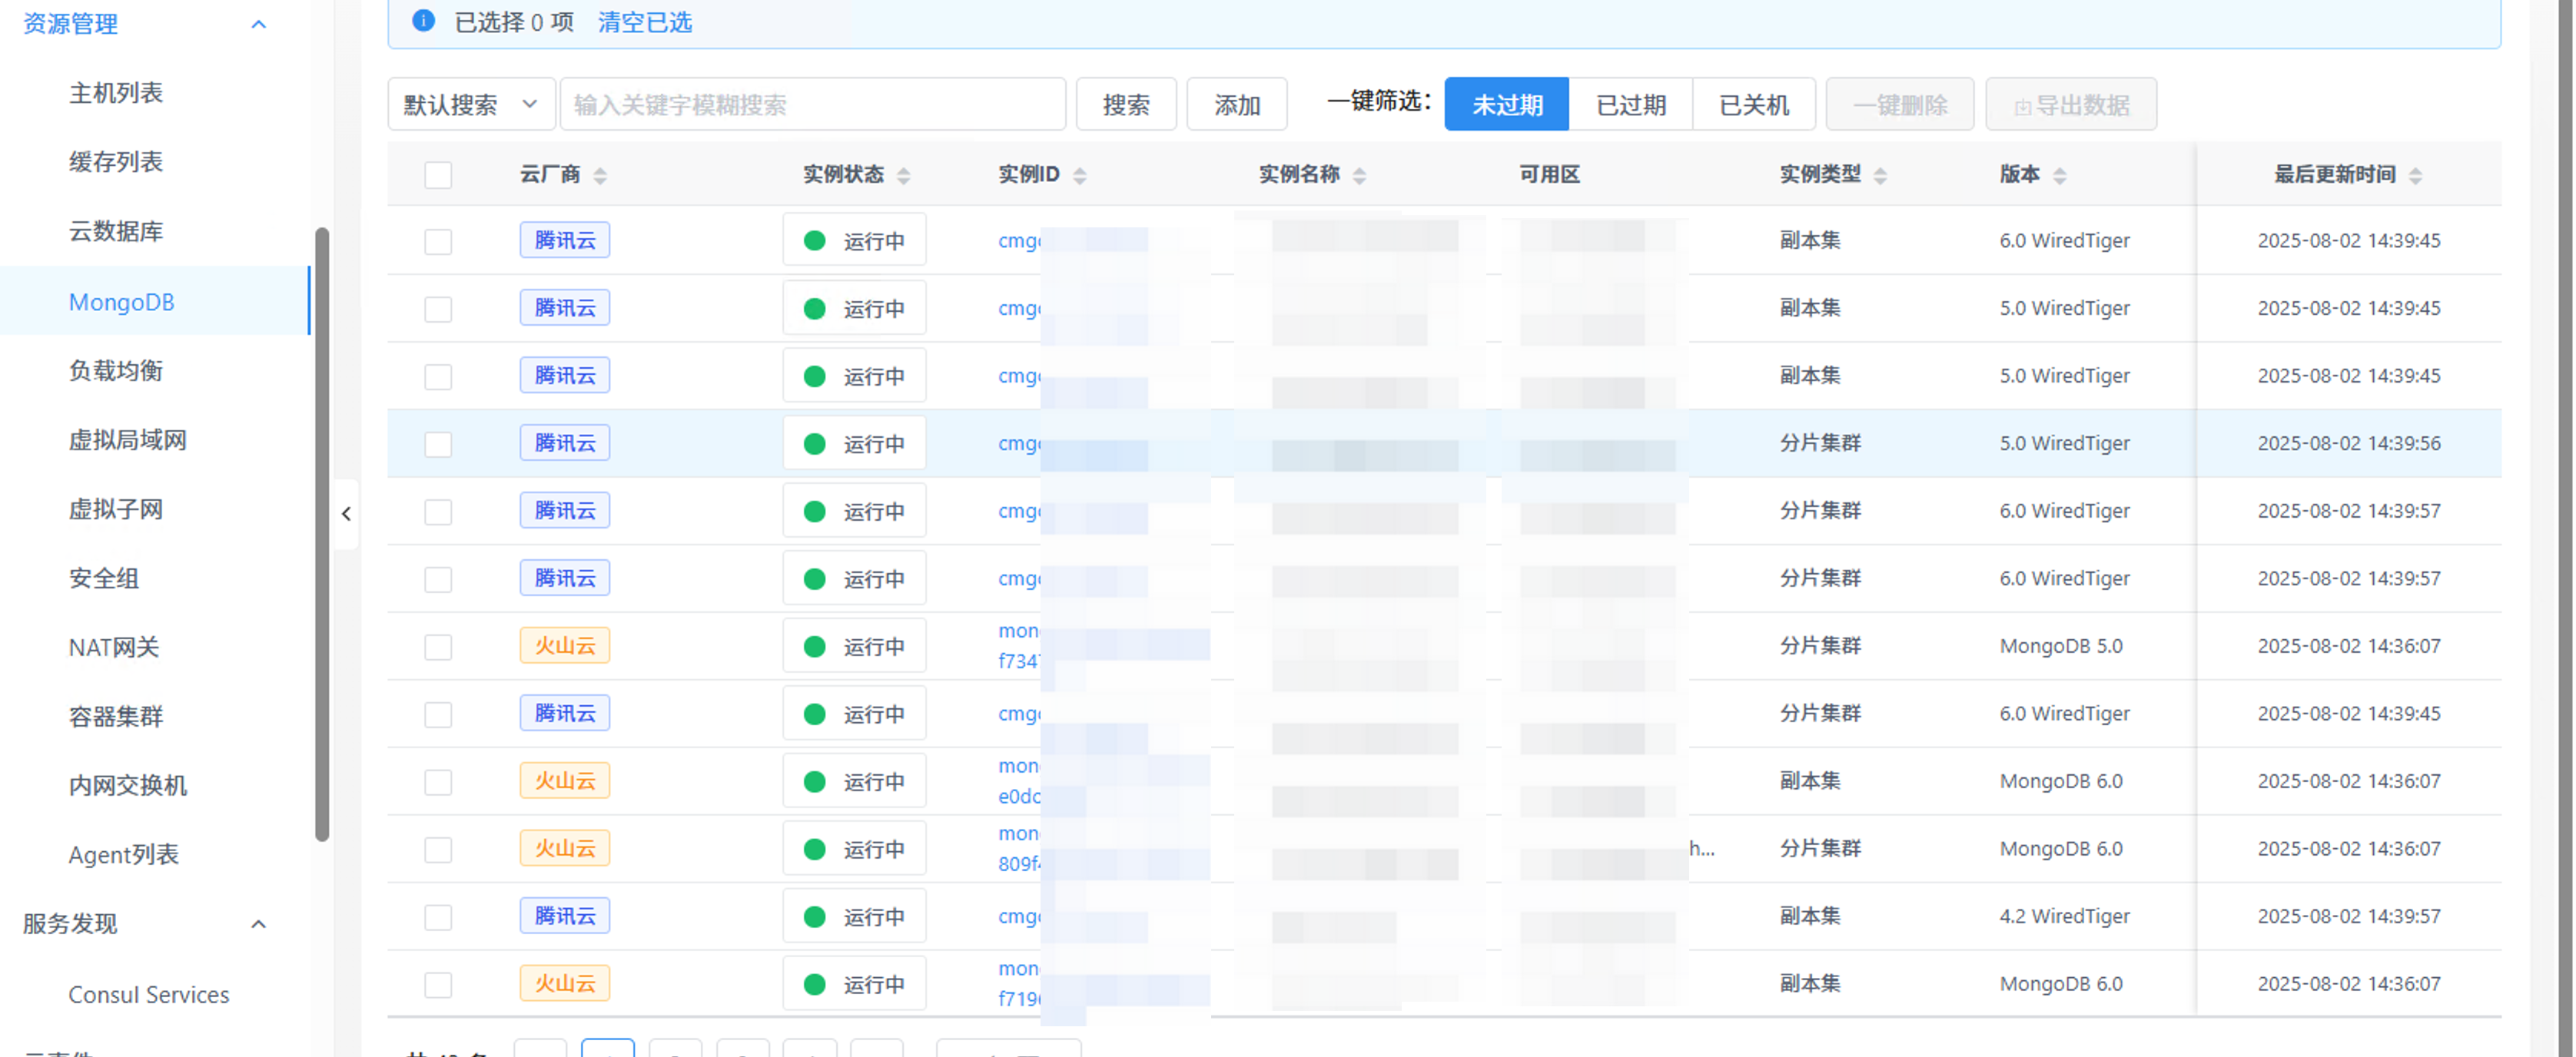Viewport: 2576px width, 1057px height.
Task: Focus the 输入关键字模糊搜索 search field
Action: (813, 104)
